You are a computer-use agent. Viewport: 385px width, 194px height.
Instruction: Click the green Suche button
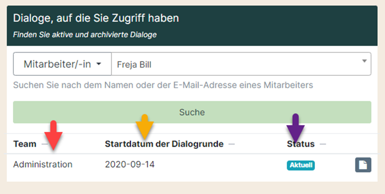tap(192, 112)
